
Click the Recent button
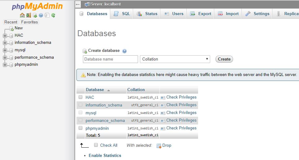coord(11,22)
